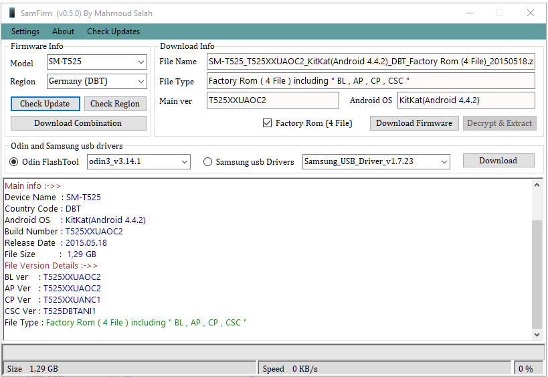Click the log scrollbar down arrow
The height and width of the screenshot is (377, 548).
537,334
